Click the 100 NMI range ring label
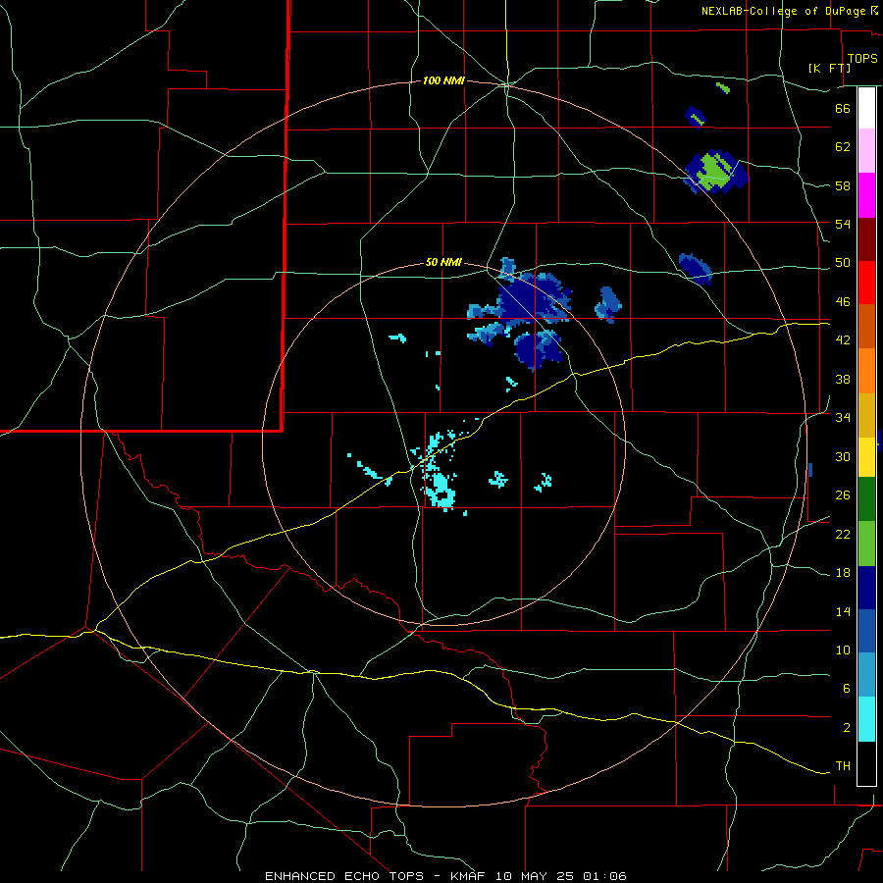This screenshot has height=883, width=883. pyautogui.click(x=443, y=80)
